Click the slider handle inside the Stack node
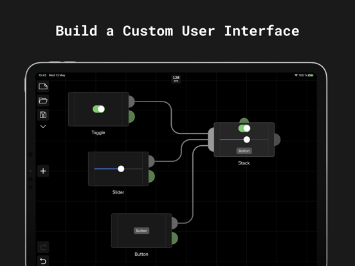This screenshot has width=355, height=266. (247, 139)
